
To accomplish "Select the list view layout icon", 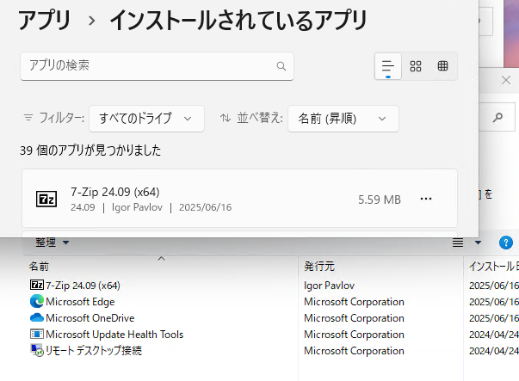I will click(388, 66).
